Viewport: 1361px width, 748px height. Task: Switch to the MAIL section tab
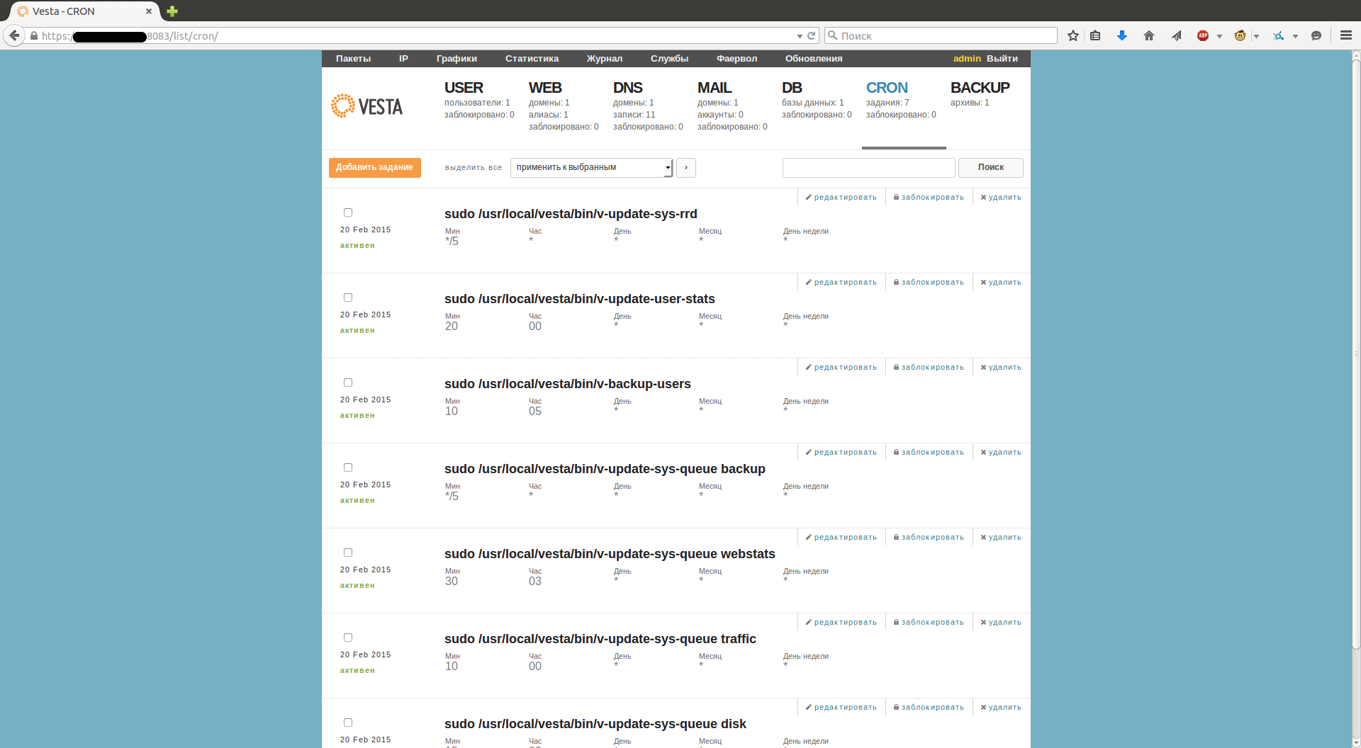click(x=715, y=88)
